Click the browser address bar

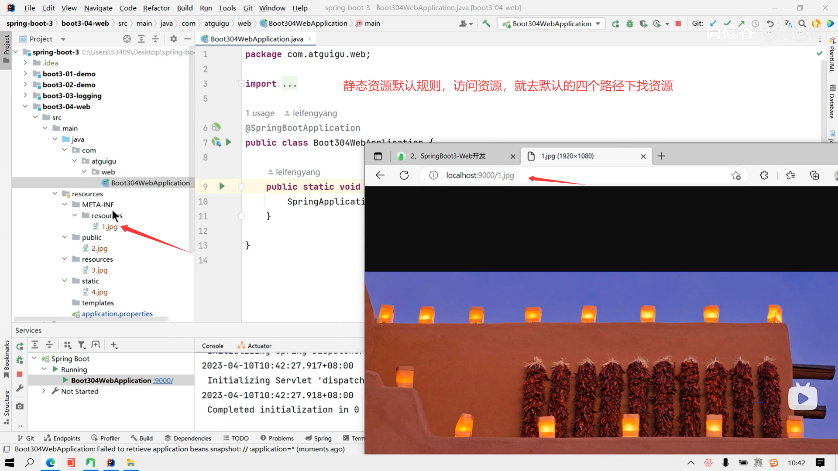tap(567, 175)
